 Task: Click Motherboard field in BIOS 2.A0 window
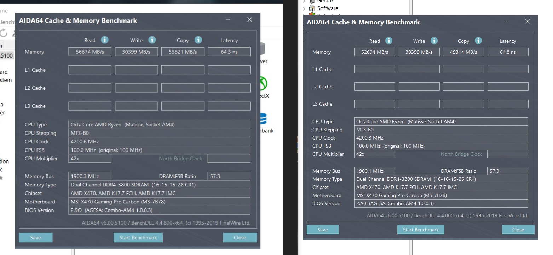coord(441,195)
